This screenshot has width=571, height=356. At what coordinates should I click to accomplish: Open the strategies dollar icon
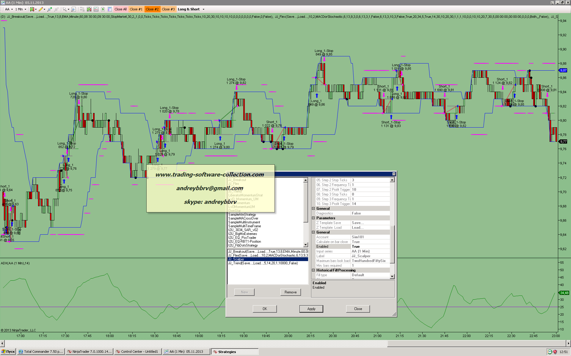(103, 9)
